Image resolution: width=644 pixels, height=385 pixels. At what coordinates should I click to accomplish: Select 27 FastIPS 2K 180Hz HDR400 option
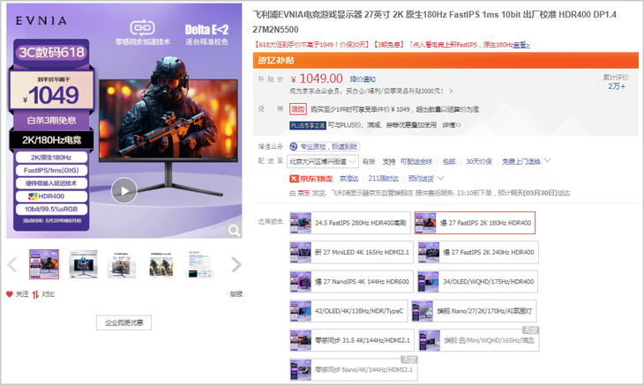[x=475, y=223]
